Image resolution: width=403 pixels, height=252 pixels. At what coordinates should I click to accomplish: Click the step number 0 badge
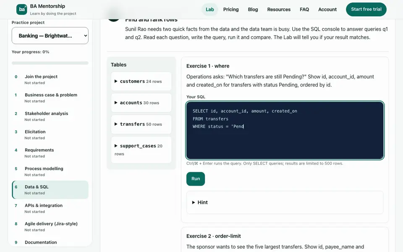click(x=16, y=76)
